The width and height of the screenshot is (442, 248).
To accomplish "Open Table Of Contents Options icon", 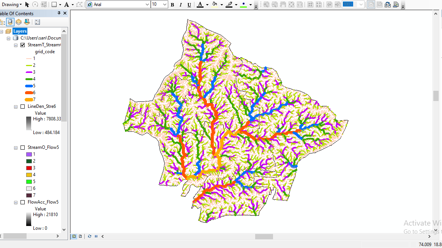I will tap(38, 22).
